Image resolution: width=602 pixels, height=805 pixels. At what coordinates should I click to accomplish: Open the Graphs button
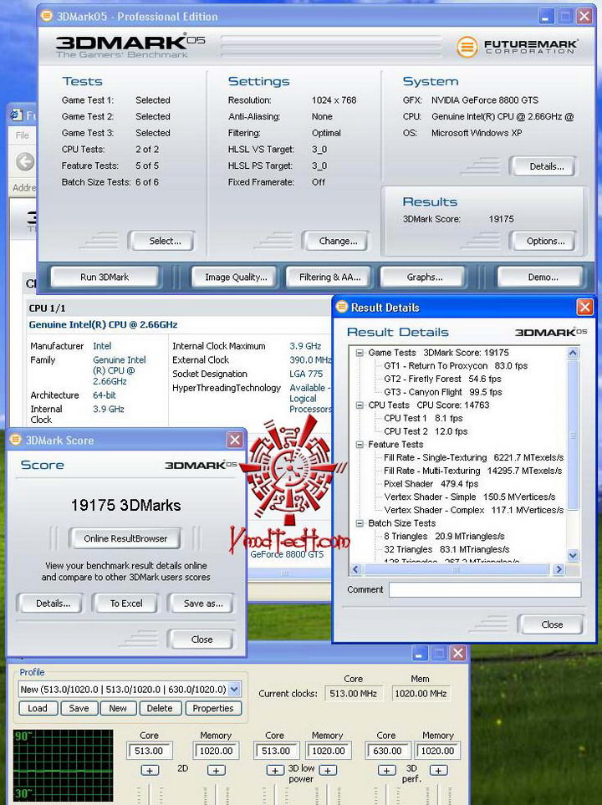(x=424, y=277)
